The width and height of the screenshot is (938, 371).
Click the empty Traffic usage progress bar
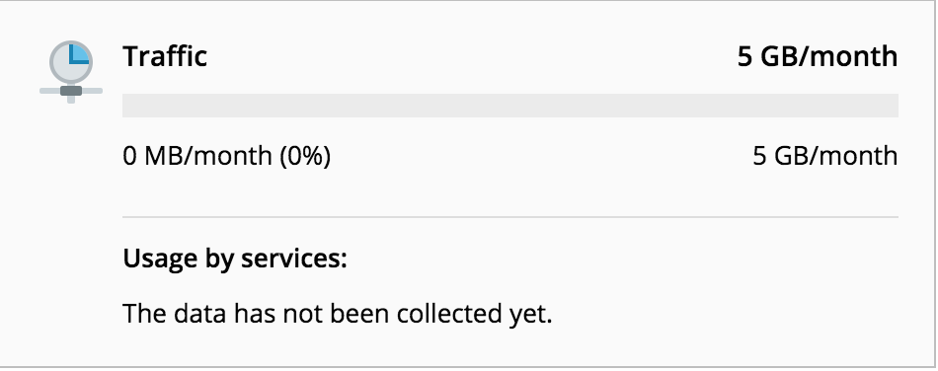(510, 106)
